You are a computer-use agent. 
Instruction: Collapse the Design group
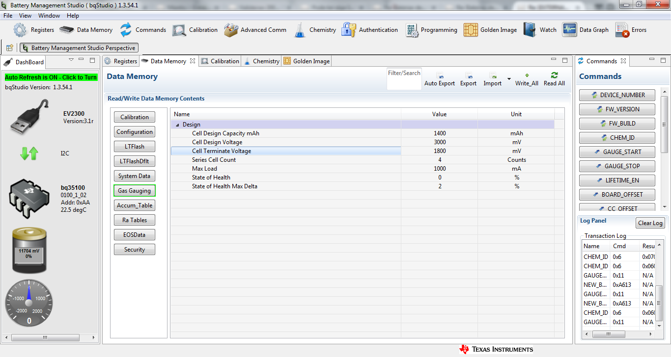click(177, 125)
